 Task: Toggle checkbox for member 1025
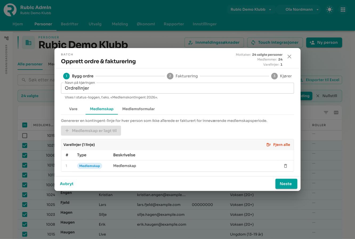(25, 205)
